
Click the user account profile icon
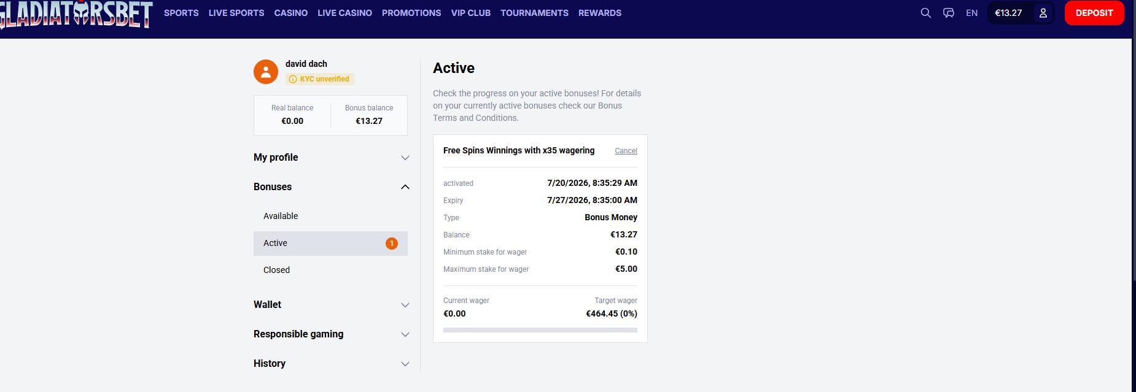click(x=1043, y=13)
